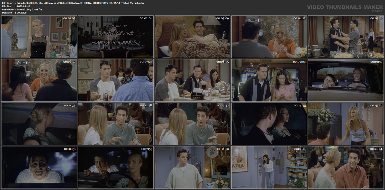This screenshot has width=385, height=190.
Task: Select the dark frame at 00:14:45
Action: tap(269, 124)
